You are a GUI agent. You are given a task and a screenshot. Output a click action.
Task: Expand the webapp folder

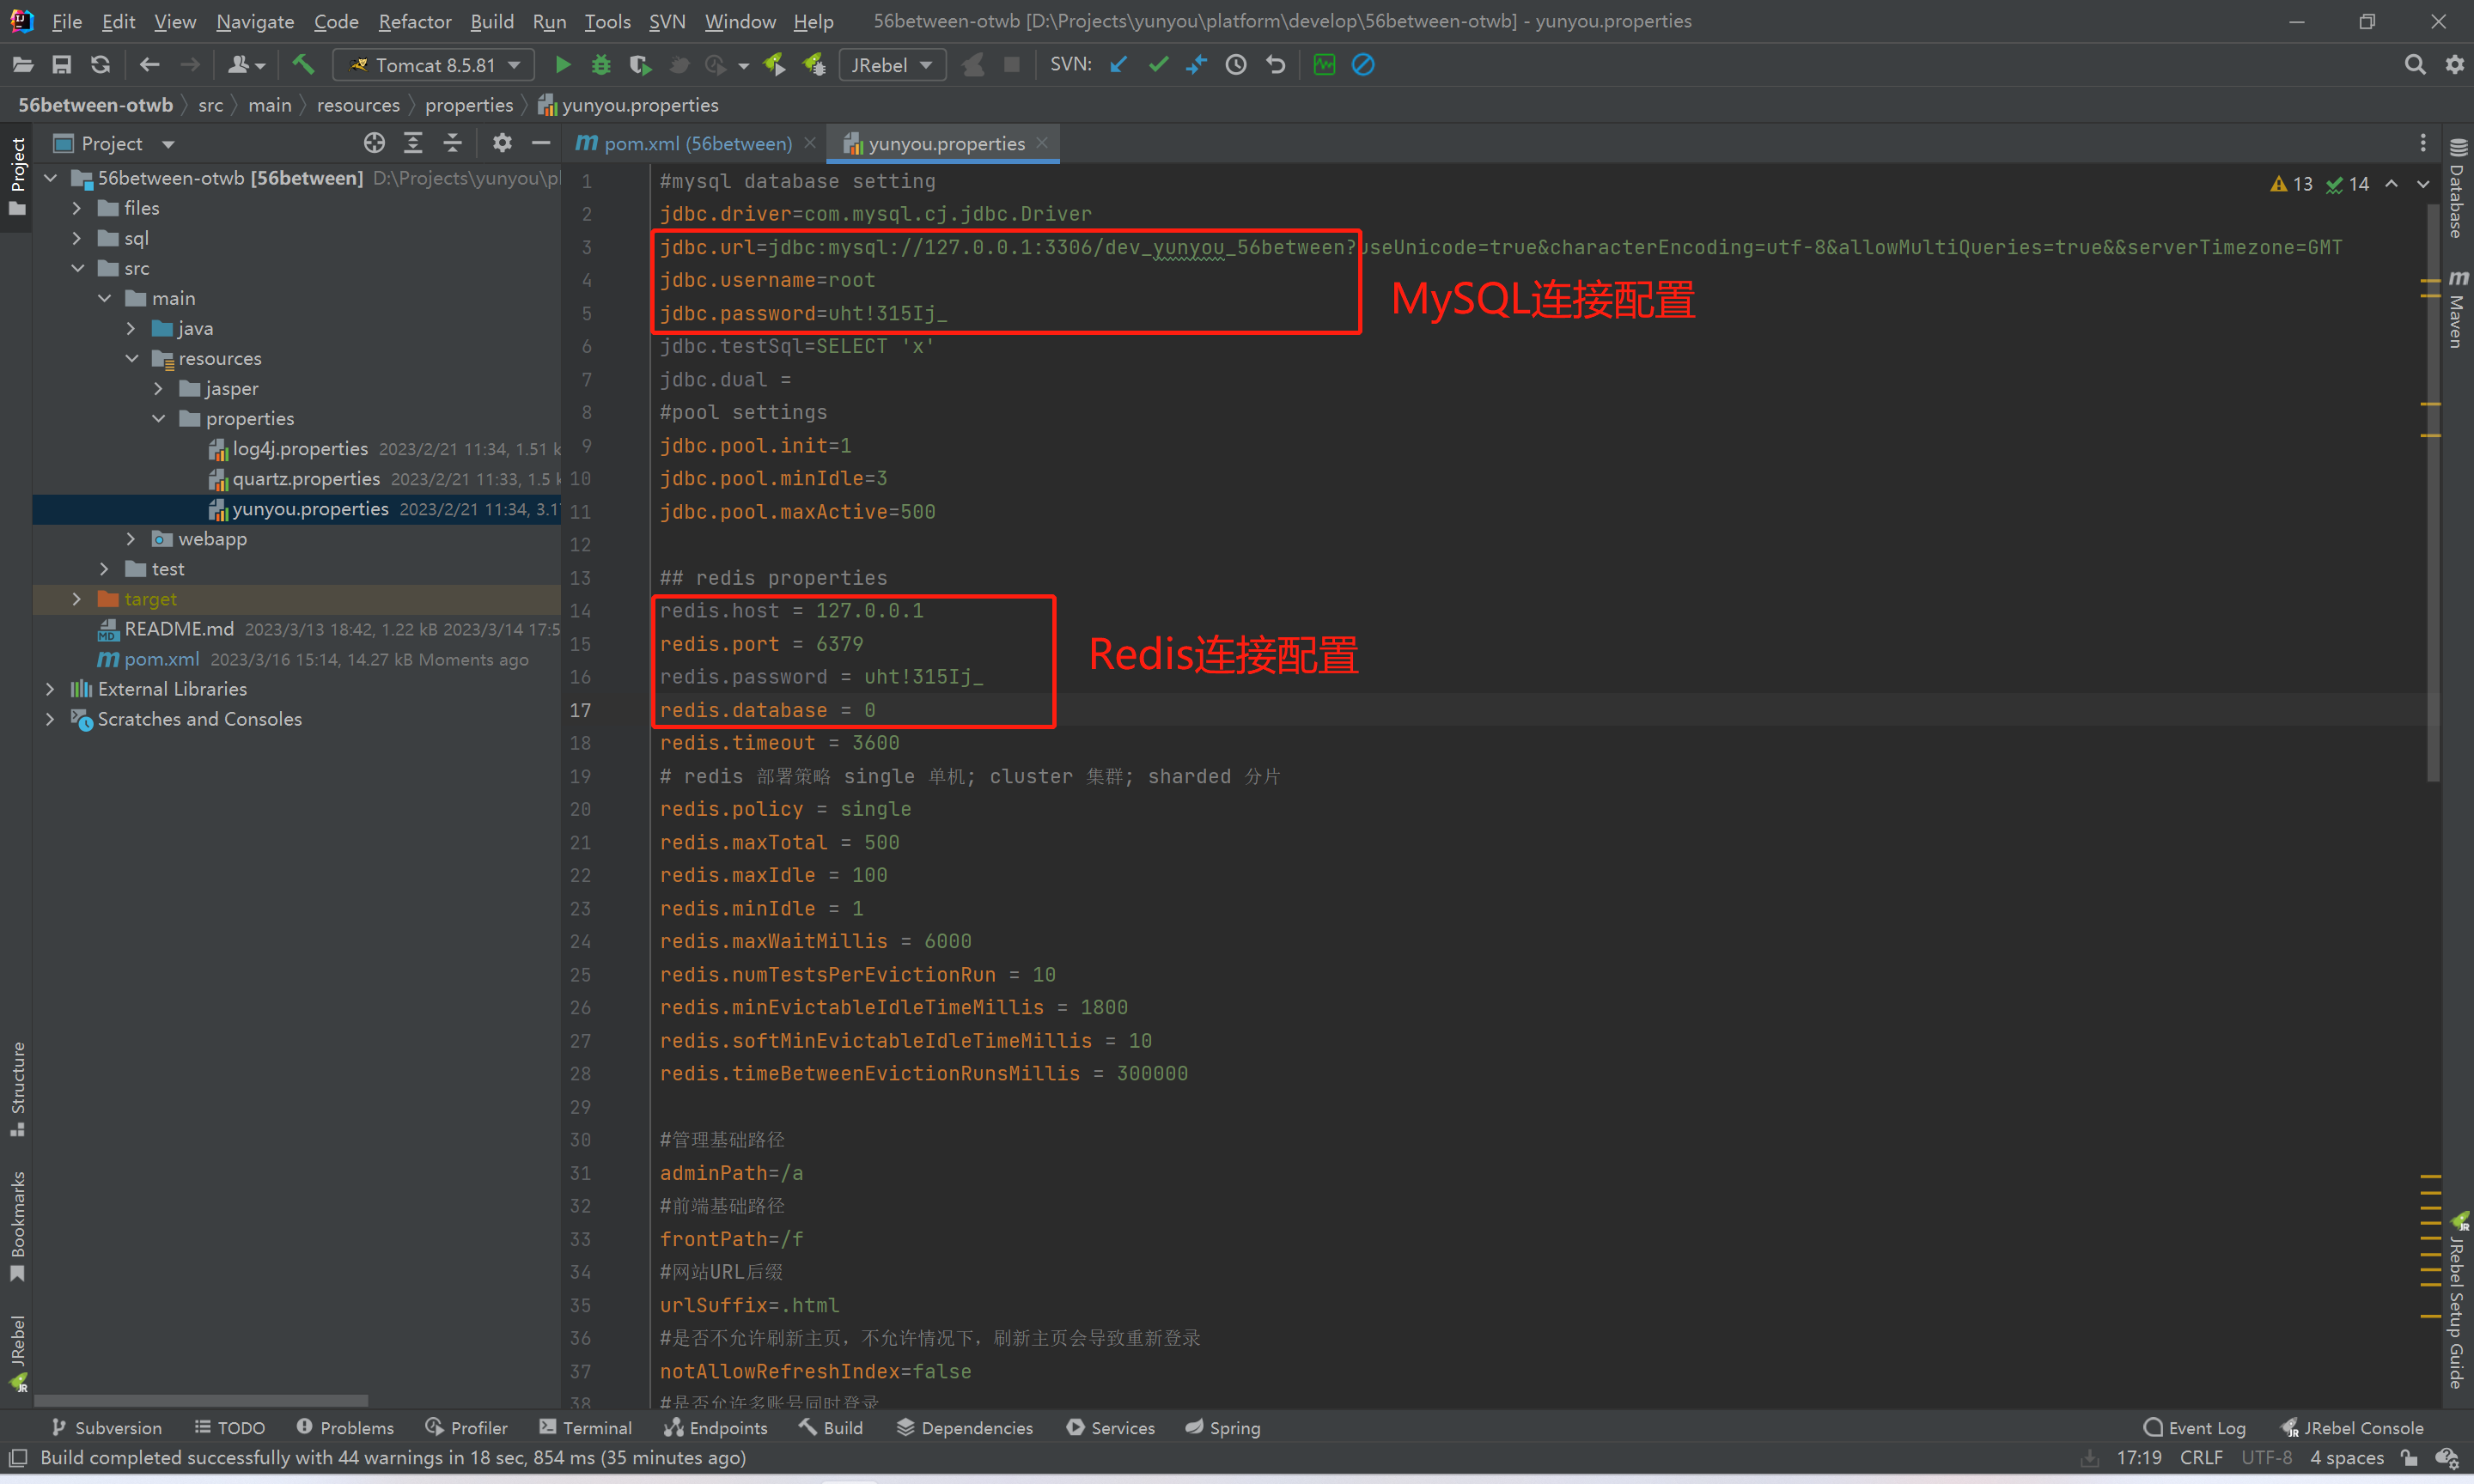click(x=131, y=538)
